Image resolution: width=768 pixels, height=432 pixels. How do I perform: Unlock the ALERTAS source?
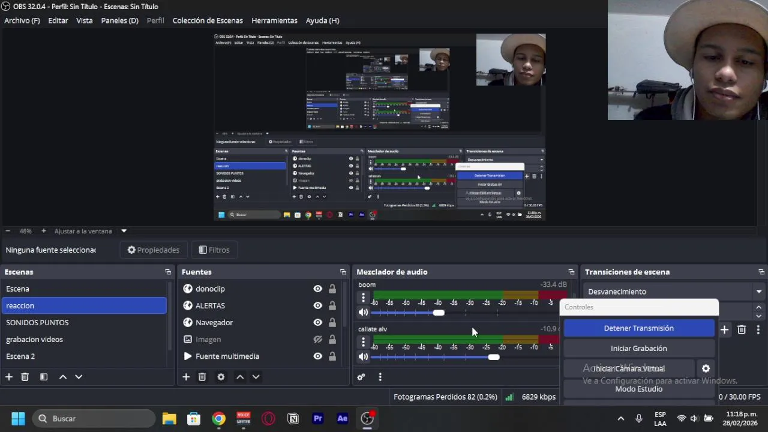tap(332, 305)
